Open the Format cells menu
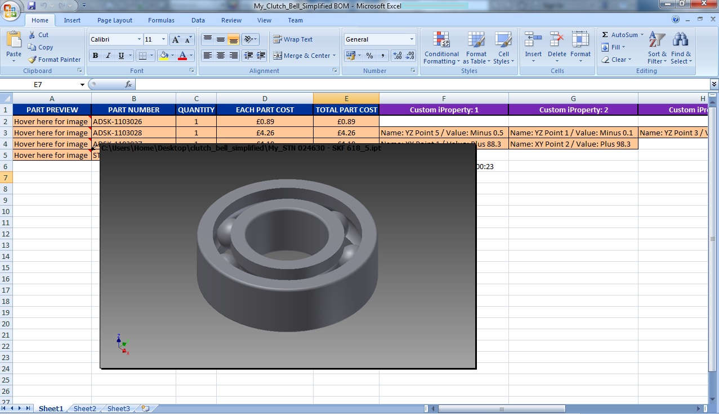Viewport: 719px width, 414px height. point(580,48)
